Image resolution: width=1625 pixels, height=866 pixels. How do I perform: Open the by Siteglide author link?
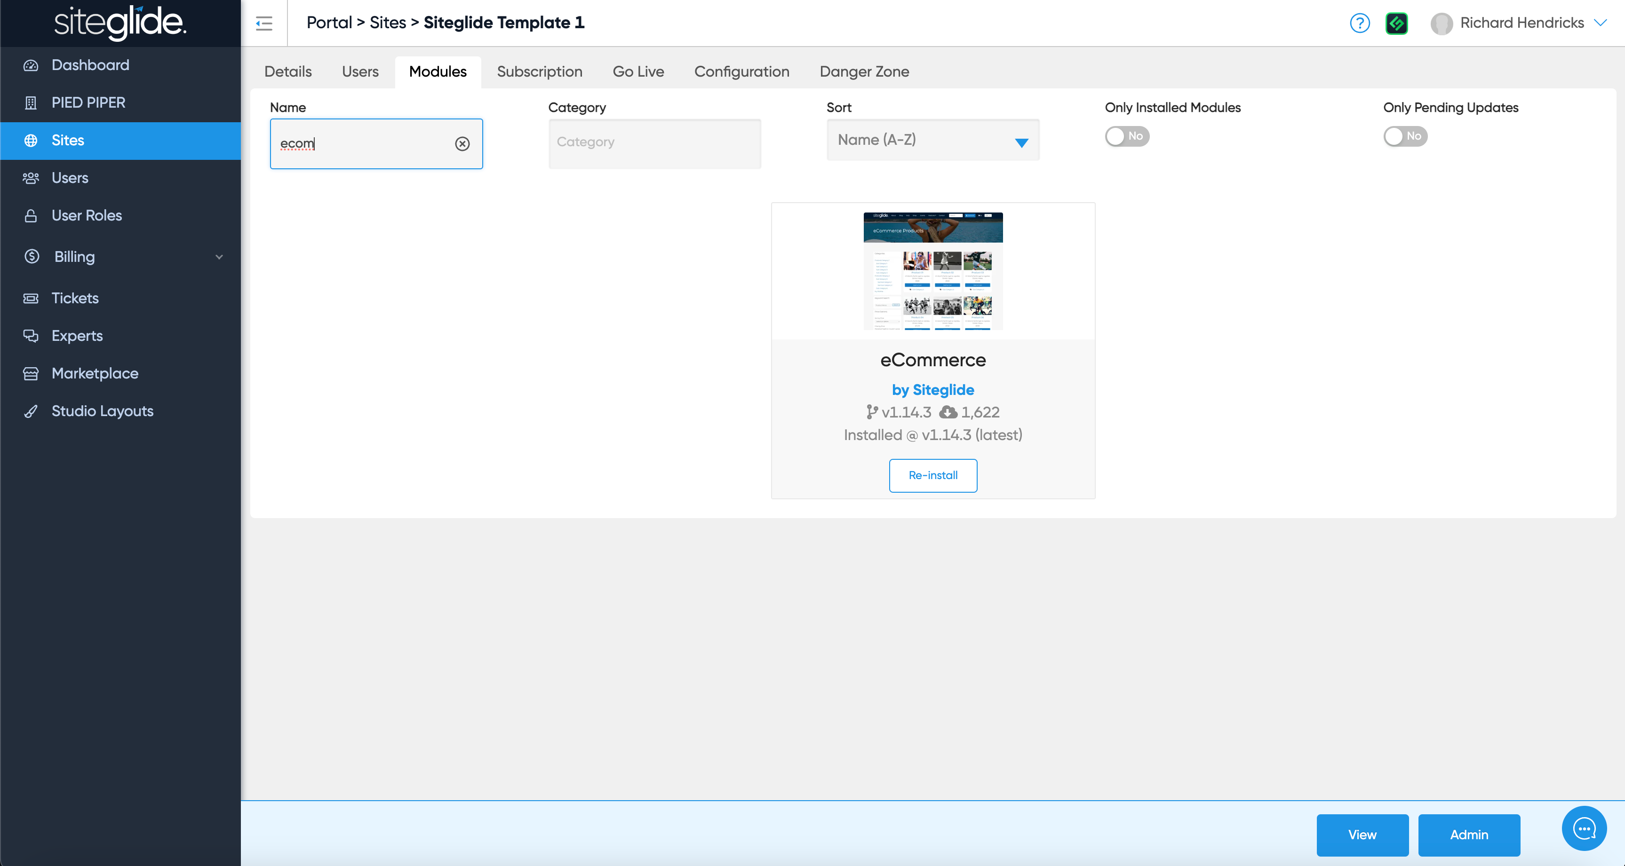coord(933,390)
